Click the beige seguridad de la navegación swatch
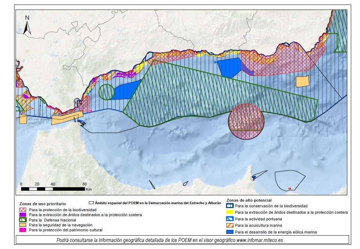The height and width of the screenshot is (249, 360). (x=23, y=225)
